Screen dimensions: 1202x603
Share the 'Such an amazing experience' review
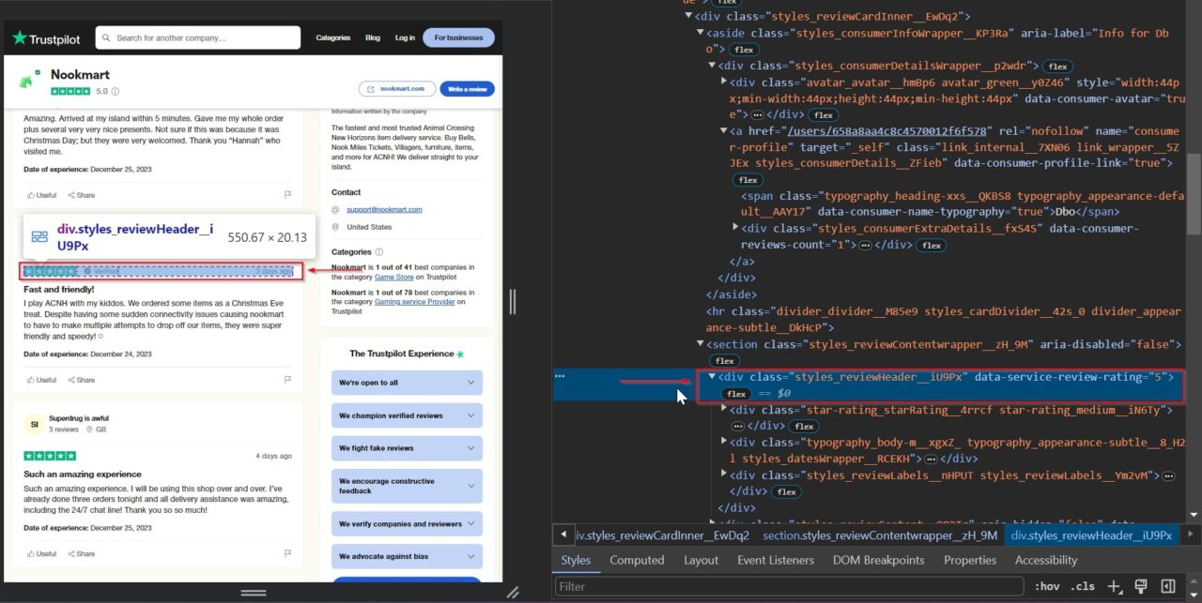click(x=82, y=554)
